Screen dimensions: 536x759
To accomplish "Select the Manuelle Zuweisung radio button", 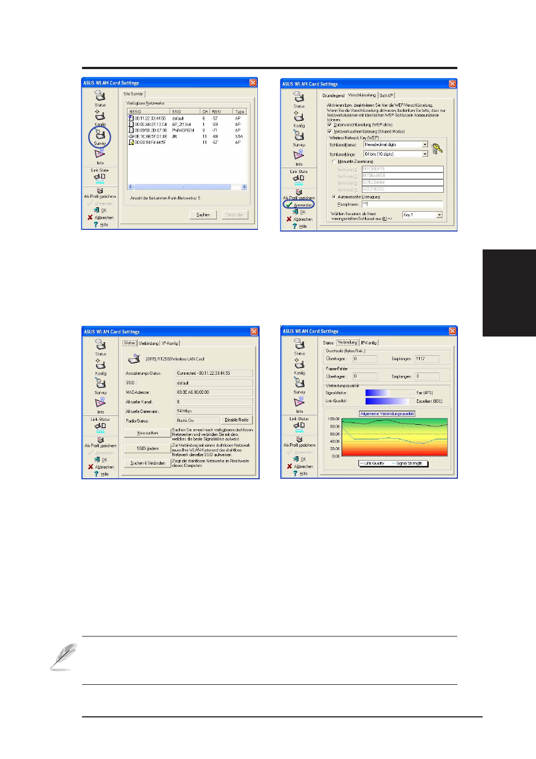I will 334,161.
